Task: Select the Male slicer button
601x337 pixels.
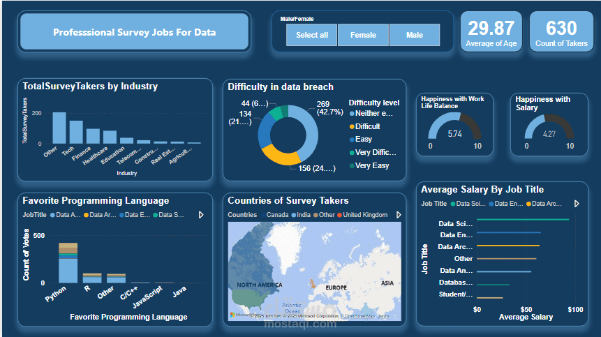Action: click(415, 35)
